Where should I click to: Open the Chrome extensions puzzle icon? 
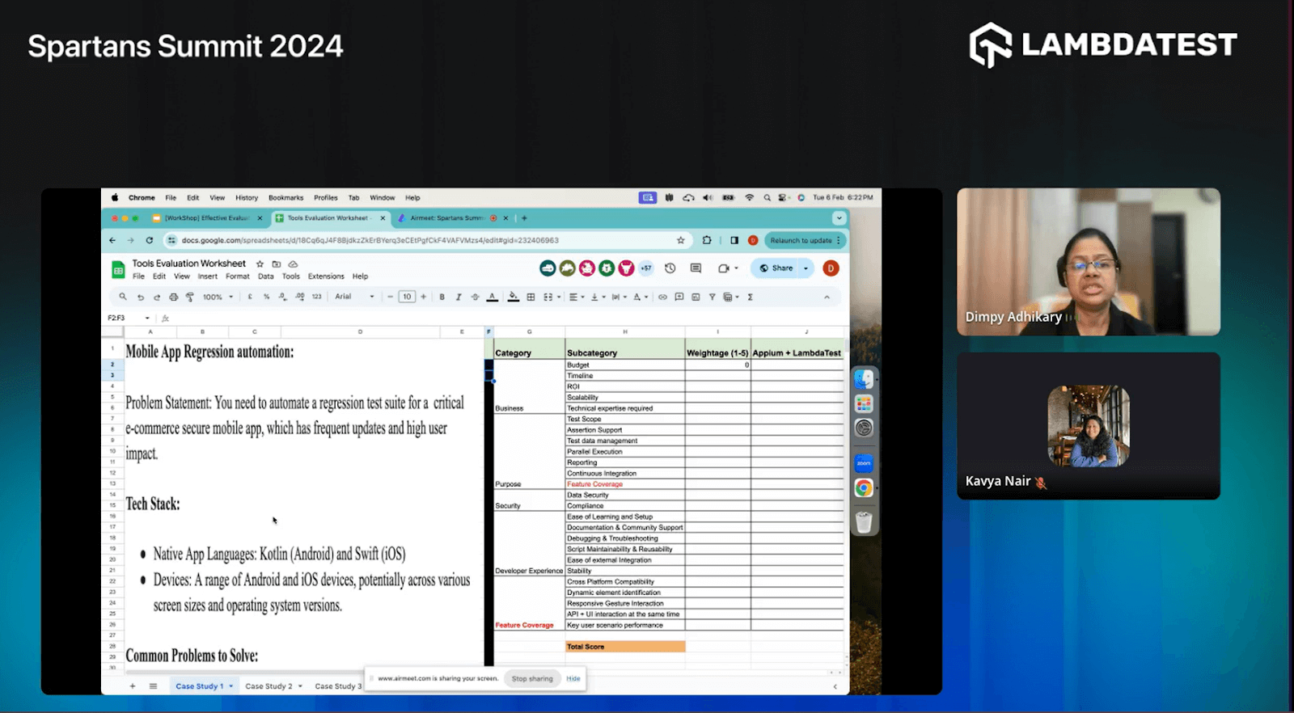tap(707, 240)
